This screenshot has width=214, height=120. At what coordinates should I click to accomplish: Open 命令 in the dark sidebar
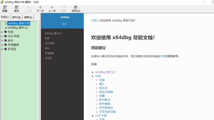pos(47,48)
